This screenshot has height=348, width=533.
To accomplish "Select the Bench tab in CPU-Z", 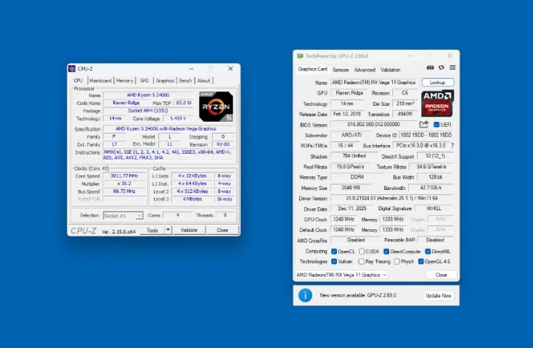I will click(185, 80).
